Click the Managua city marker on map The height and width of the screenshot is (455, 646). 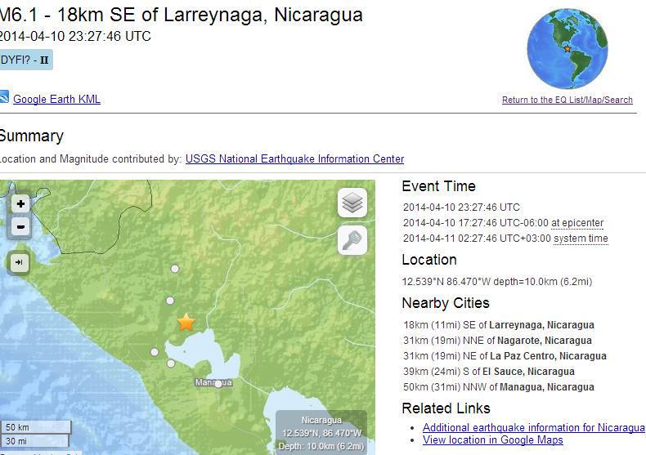218,383
